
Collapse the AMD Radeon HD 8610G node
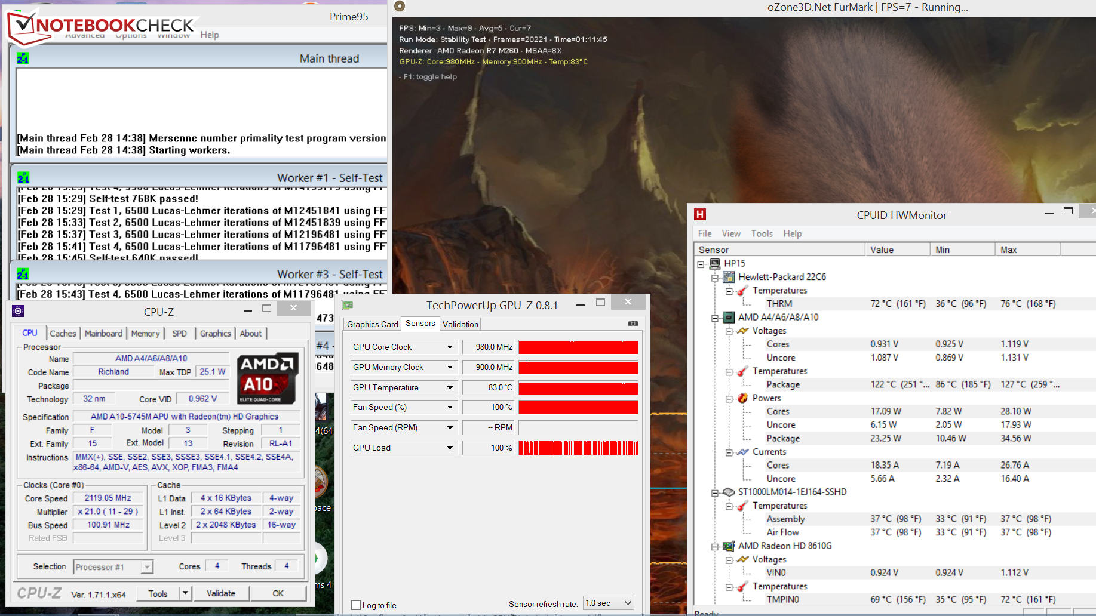pyautogui.click(x=715, y=547)
